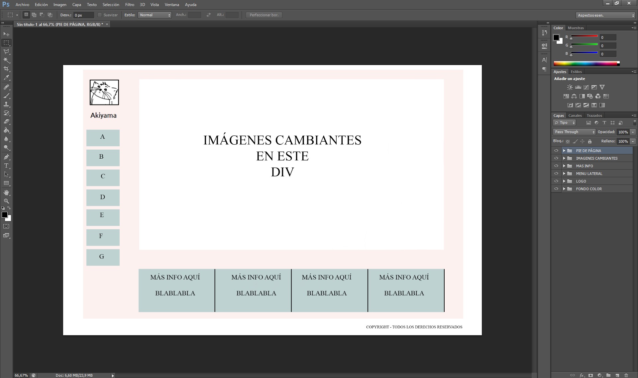Switch to the Canales tab
This screenshot has height=378, width=638.
pos(575,115)
